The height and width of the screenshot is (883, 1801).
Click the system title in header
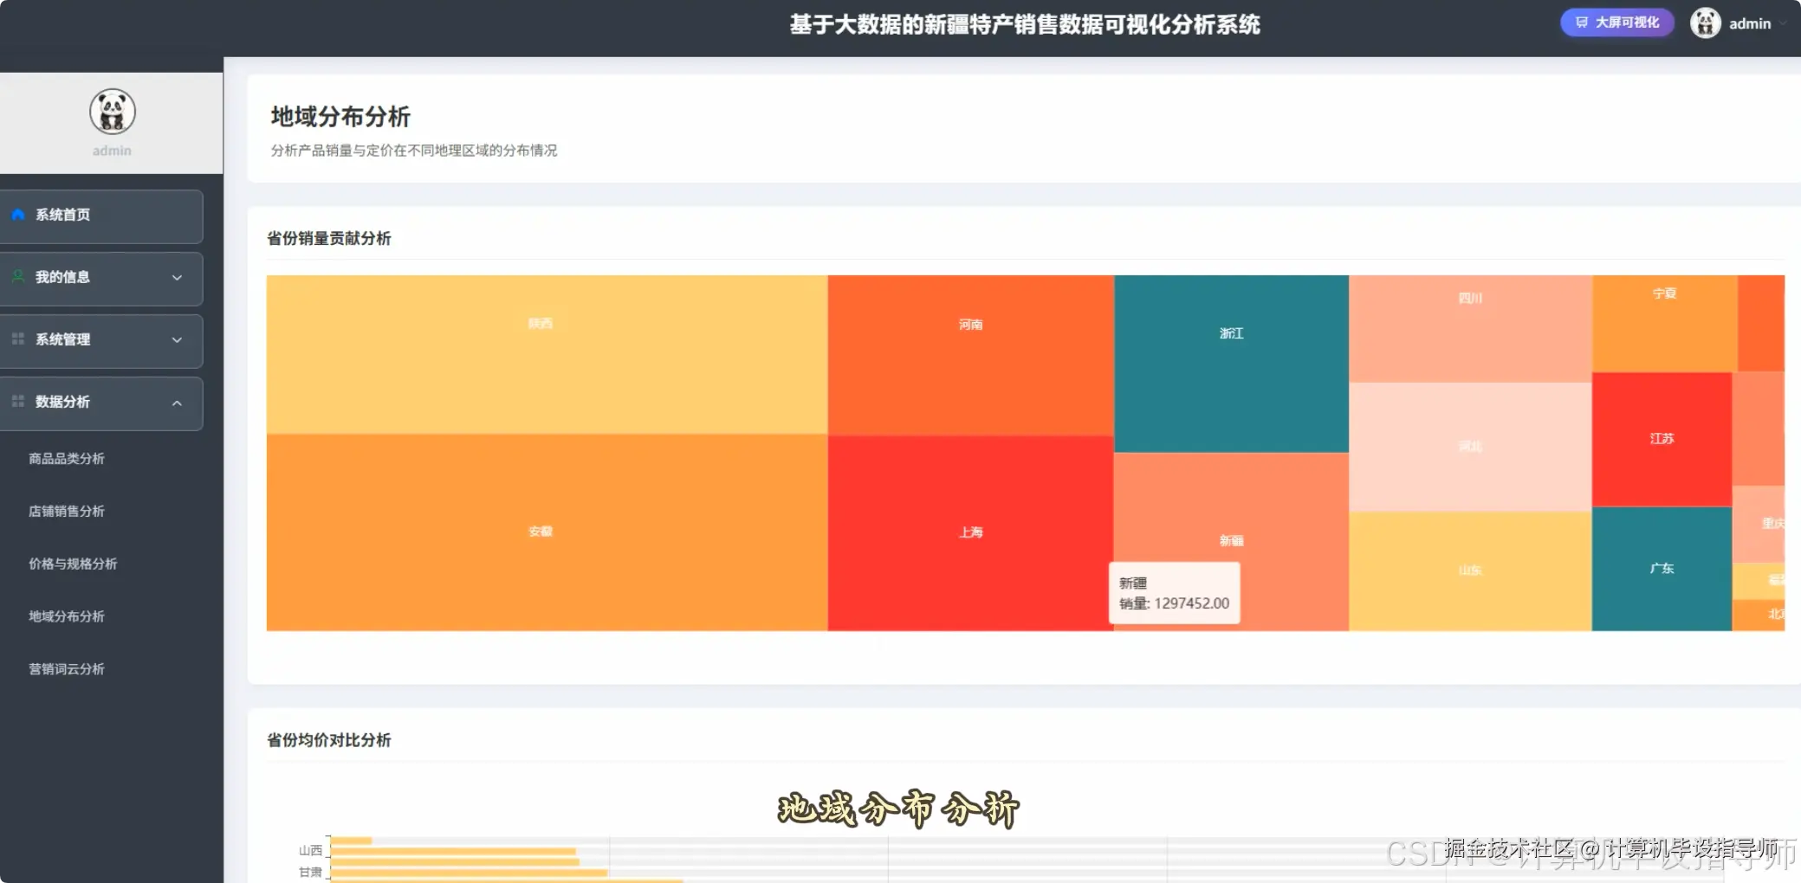coord(1025,24)
